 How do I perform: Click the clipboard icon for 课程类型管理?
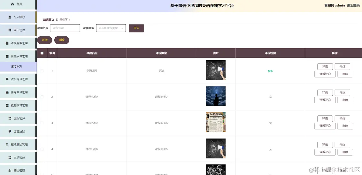[x=7, y=43]
